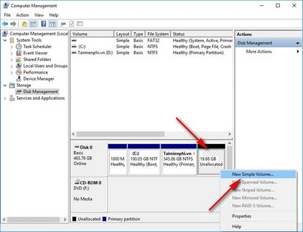Sort by the Type column header
The image size is (303, 232).
tap(138, 34)
